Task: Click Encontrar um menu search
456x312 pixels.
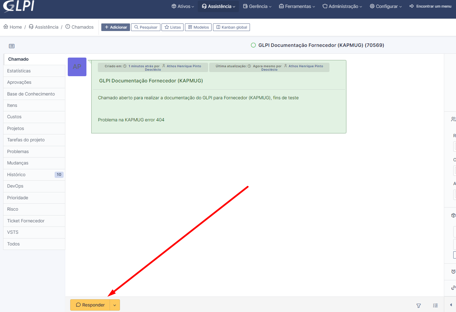Action: click(430, 6)
